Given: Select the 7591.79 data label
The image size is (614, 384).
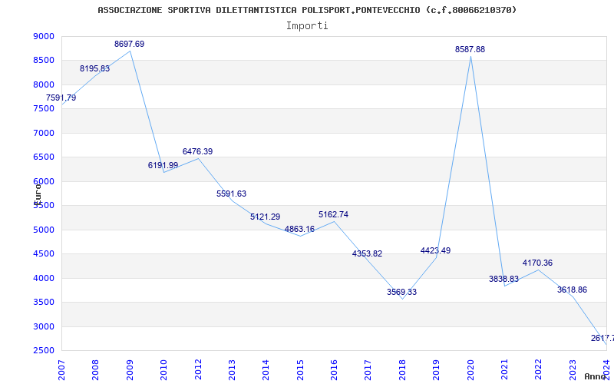Looking at the screenshot, I should pos(61,98).
